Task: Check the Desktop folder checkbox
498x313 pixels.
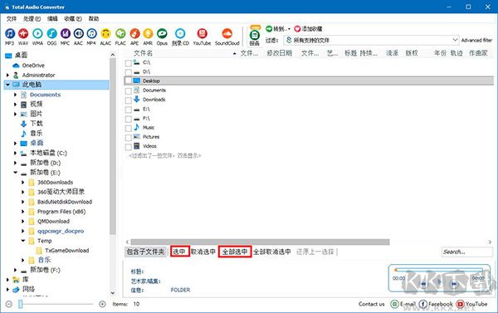Action: coord(129,81)
